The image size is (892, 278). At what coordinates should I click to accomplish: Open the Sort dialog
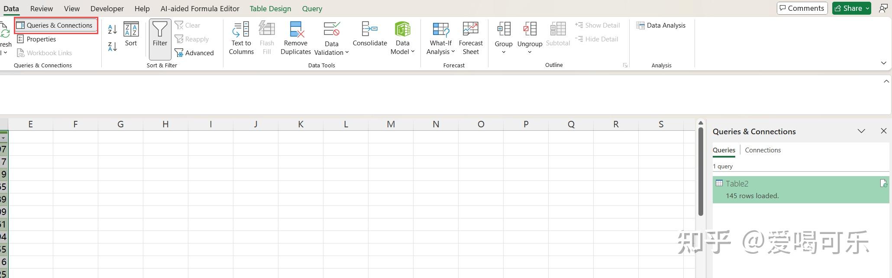tap(131, 35)
